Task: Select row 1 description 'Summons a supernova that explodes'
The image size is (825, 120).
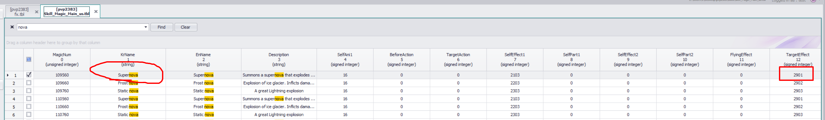Action: tap(279, 75)
